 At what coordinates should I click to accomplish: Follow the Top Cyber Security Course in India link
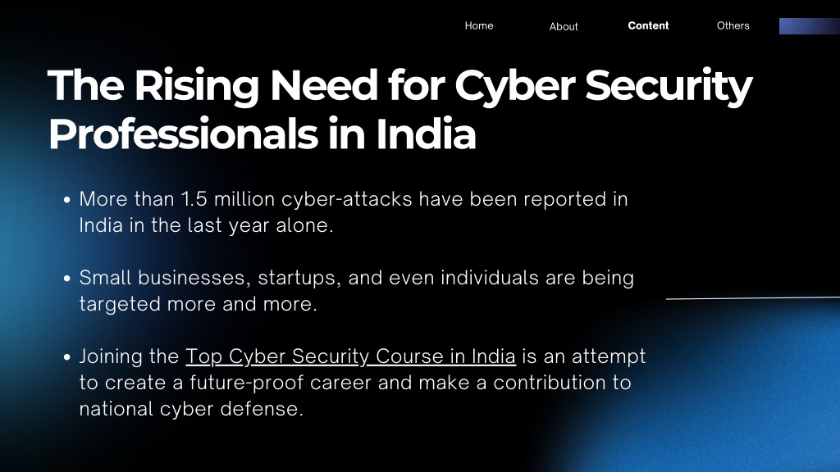[x=350, y=356]
